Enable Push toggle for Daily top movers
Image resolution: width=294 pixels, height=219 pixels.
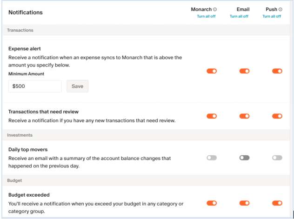point(277,158)
